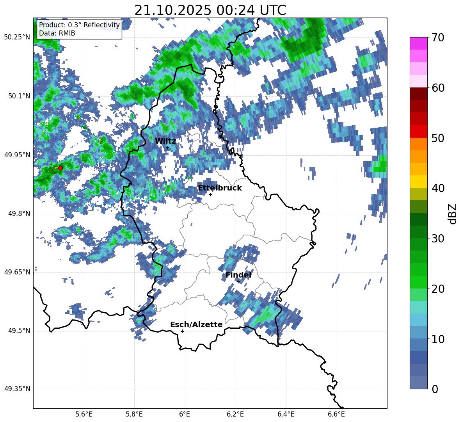462x422 pixels.
Task: Click the colorbar value 60
Action: (x=438, y=88)
